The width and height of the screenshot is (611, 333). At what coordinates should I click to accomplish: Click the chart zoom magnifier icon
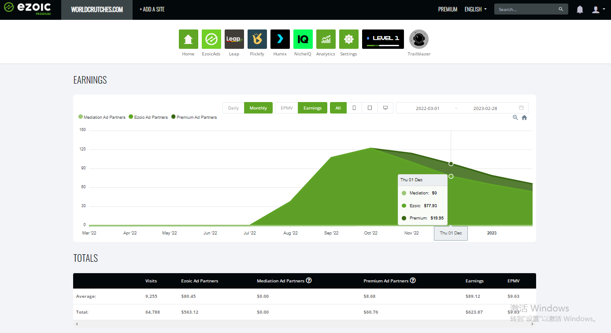click(515, 117)
